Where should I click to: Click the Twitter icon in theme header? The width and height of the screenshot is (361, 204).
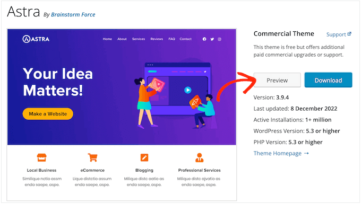pyautogui.click(x=212, y=39)
